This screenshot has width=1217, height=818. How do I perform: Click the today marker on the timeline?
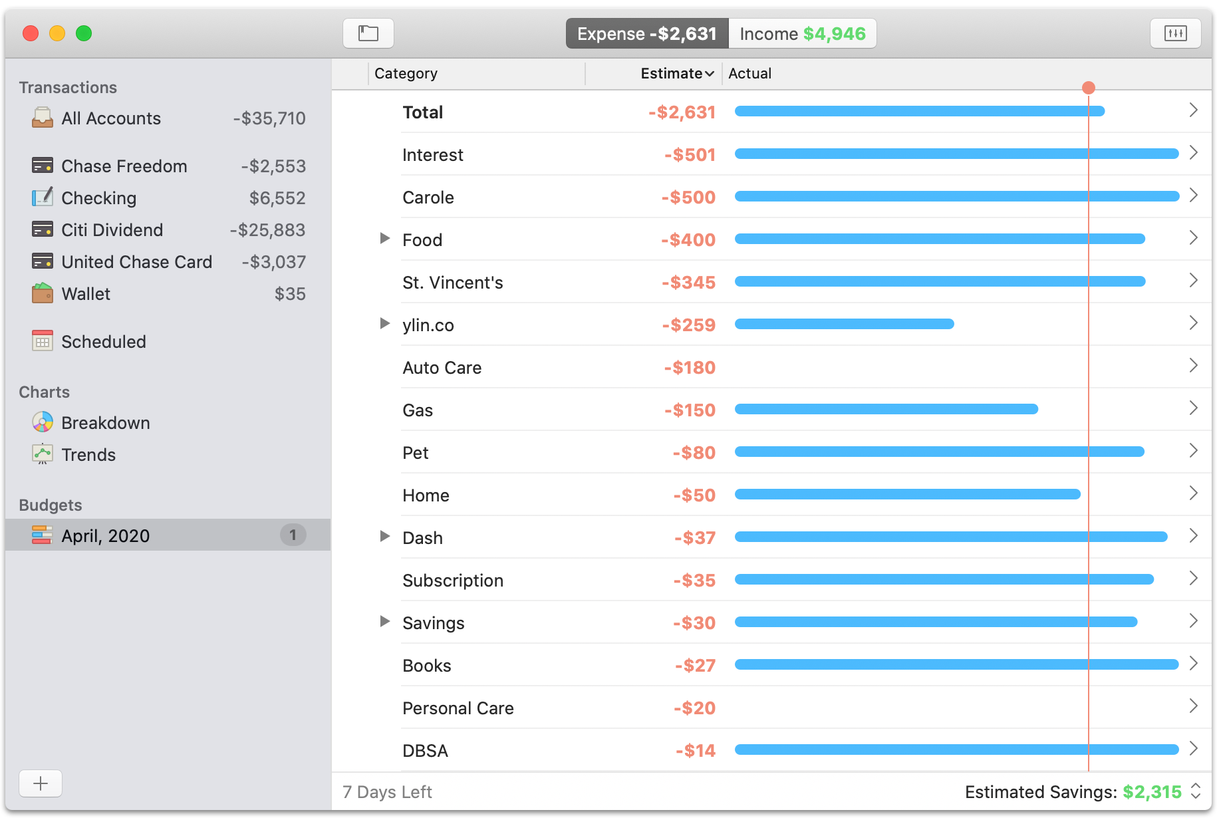(1089, 88)
